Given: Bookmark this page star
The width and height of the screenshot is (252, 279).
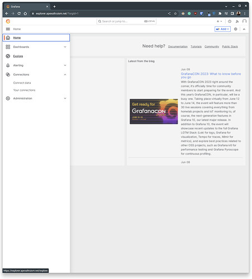Looking at the screenshot, I should [x=175, y=13].
